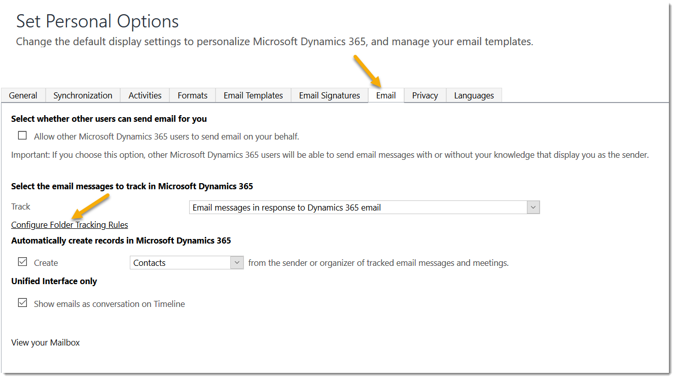Click 'Automatically create records' heading
The height and width of the screenshot is (379, 675).
point(121,240)
